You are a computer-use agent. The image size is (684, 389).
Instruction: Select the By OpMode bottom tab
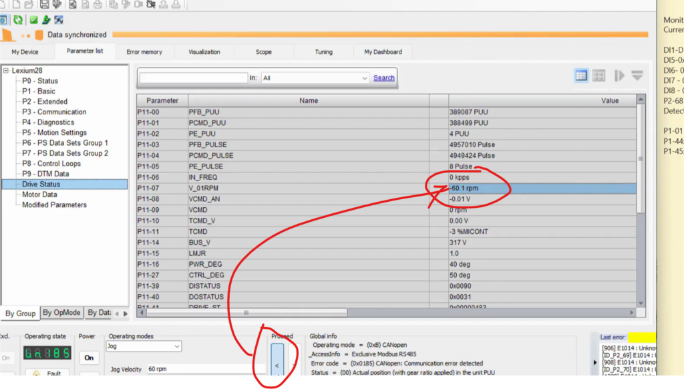(x=61, y=313)
